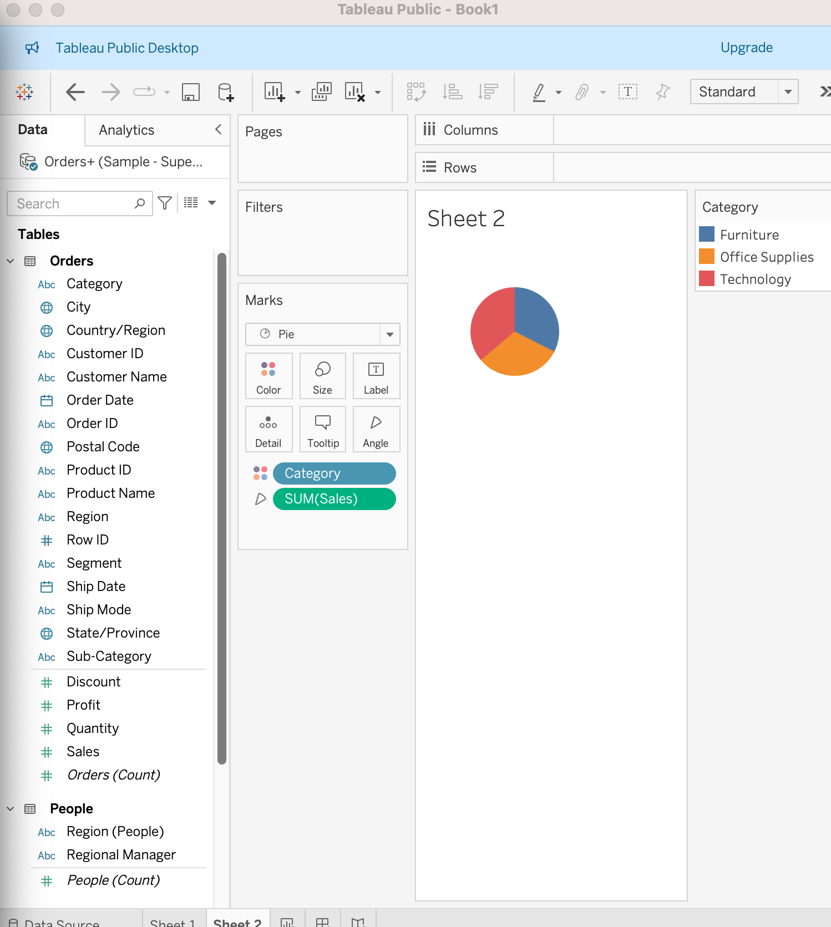Click the data pane vertical scrollbar

(x=222, y=508)
